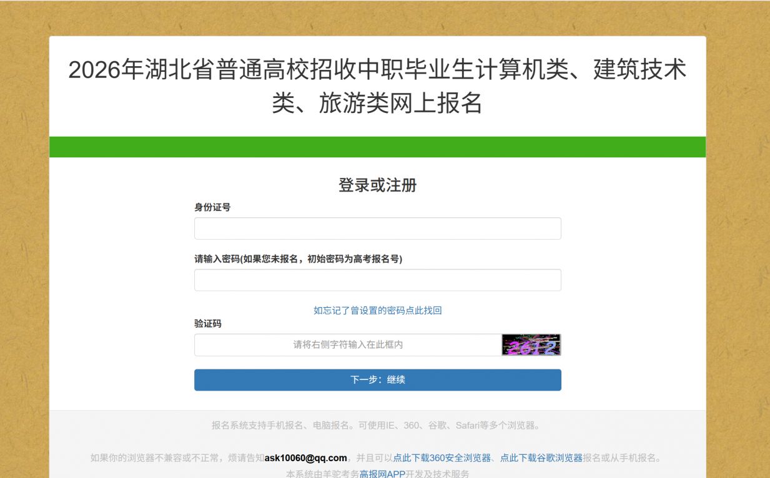
Task: Click the 2026年湖北省普通高校 page title
Action: tap(377, 87)
